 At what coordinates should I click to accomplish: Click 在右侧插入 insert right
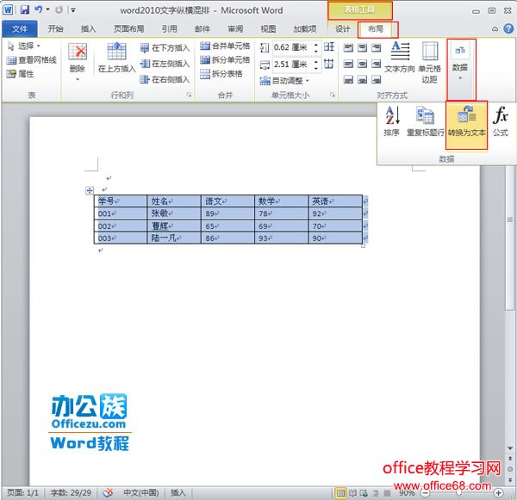(x=165, y=79)
